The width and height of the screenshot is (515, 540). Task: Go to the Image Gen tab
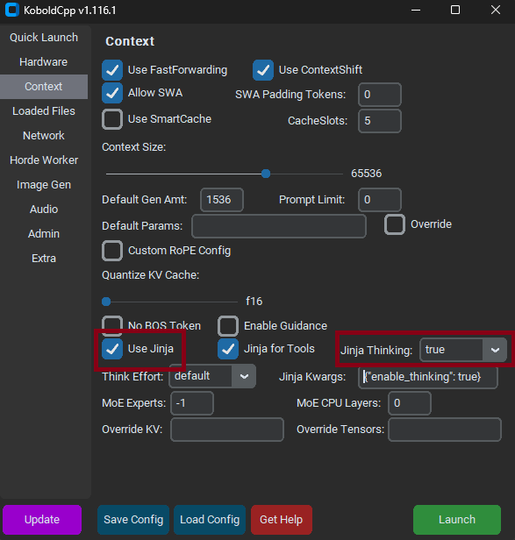click(44, 185)
